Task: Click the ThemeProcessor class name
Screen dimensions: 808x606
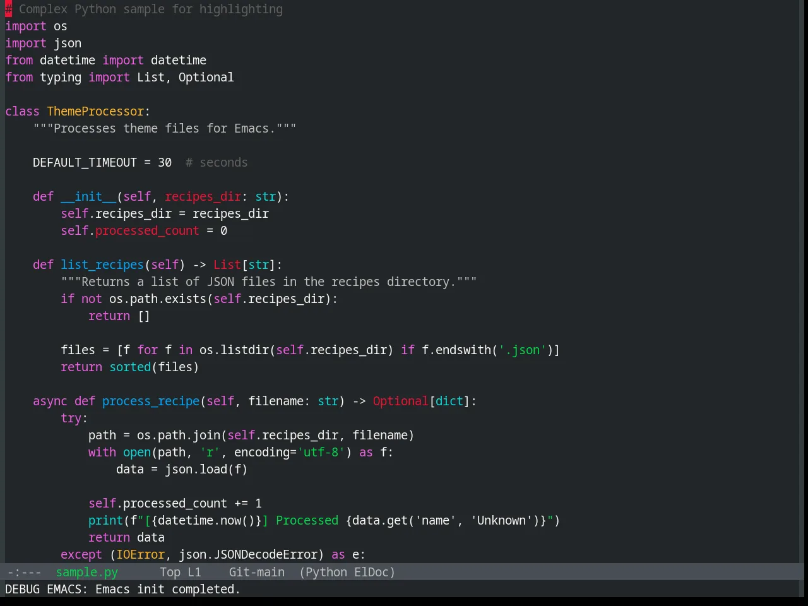Action: click(95, 111)
